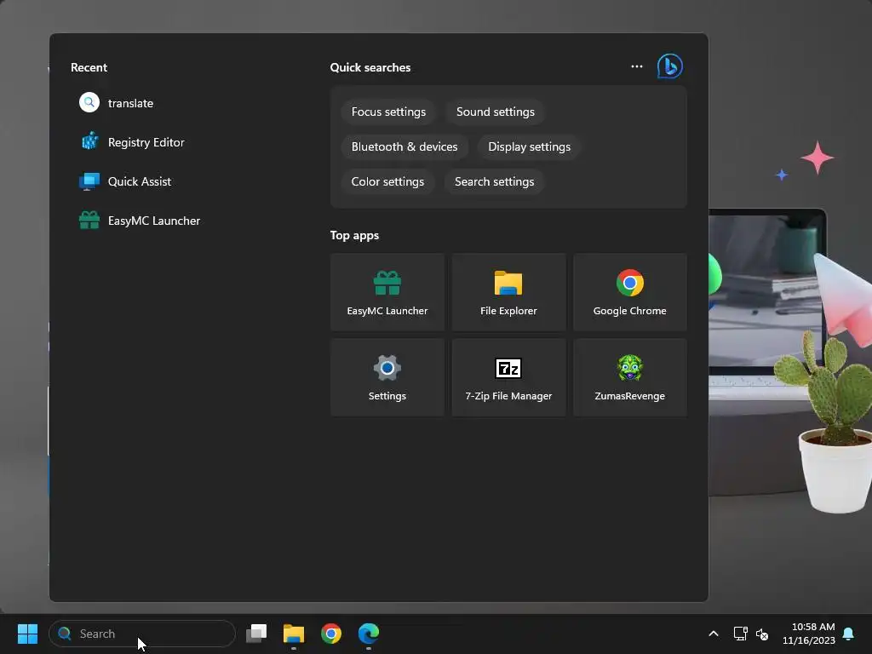Viewport: 872px width, 654px height.
Task: Open the notifications bell icon
Action: pyautogui.click(x=849, y=634)
